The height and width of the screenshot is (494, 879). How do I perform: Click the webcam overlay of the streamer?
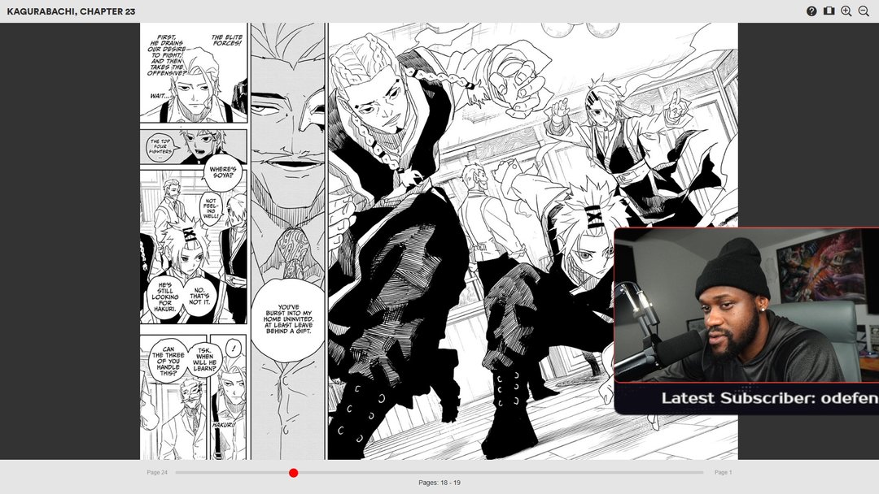[745, 305]
